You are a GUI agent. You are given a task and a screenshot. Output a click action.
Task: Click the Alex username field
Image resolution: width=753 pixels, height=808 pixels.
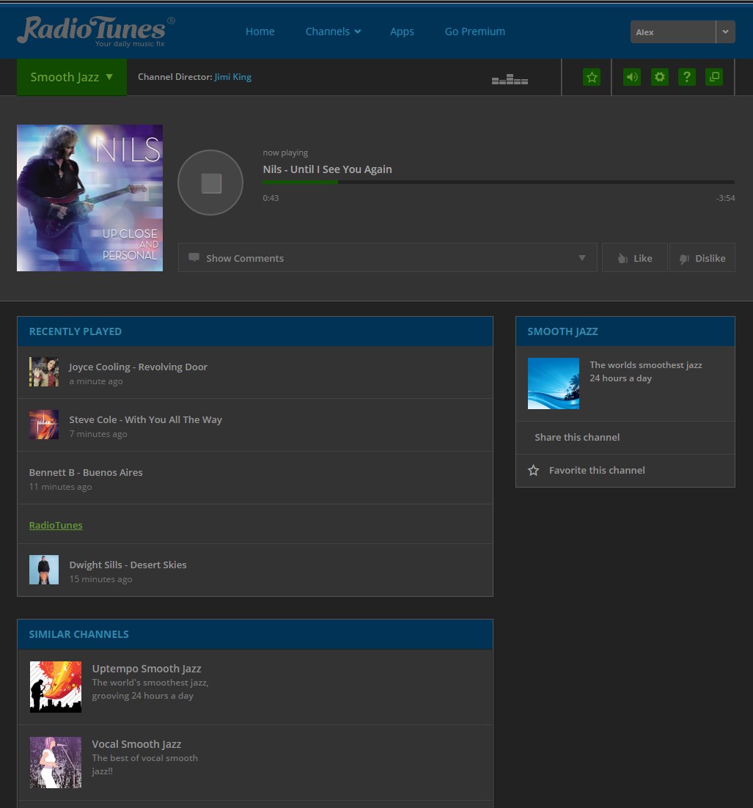pyautogui.click(x=673, y=32)
